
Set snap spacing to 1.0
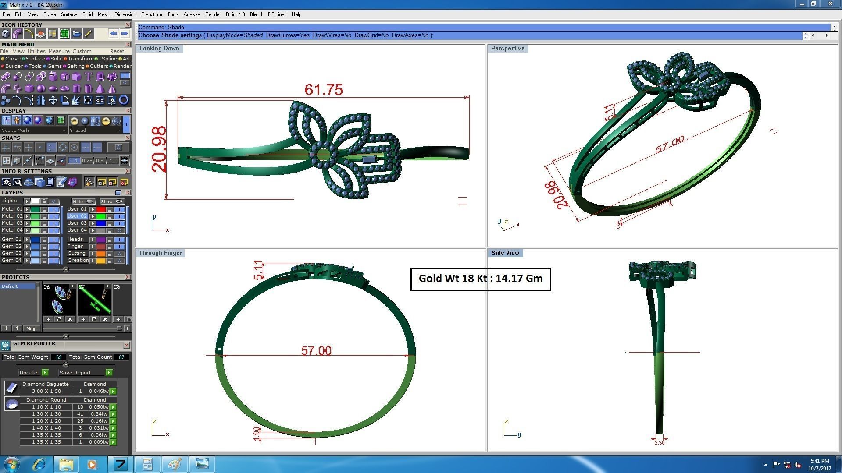[x=113, y=161]
